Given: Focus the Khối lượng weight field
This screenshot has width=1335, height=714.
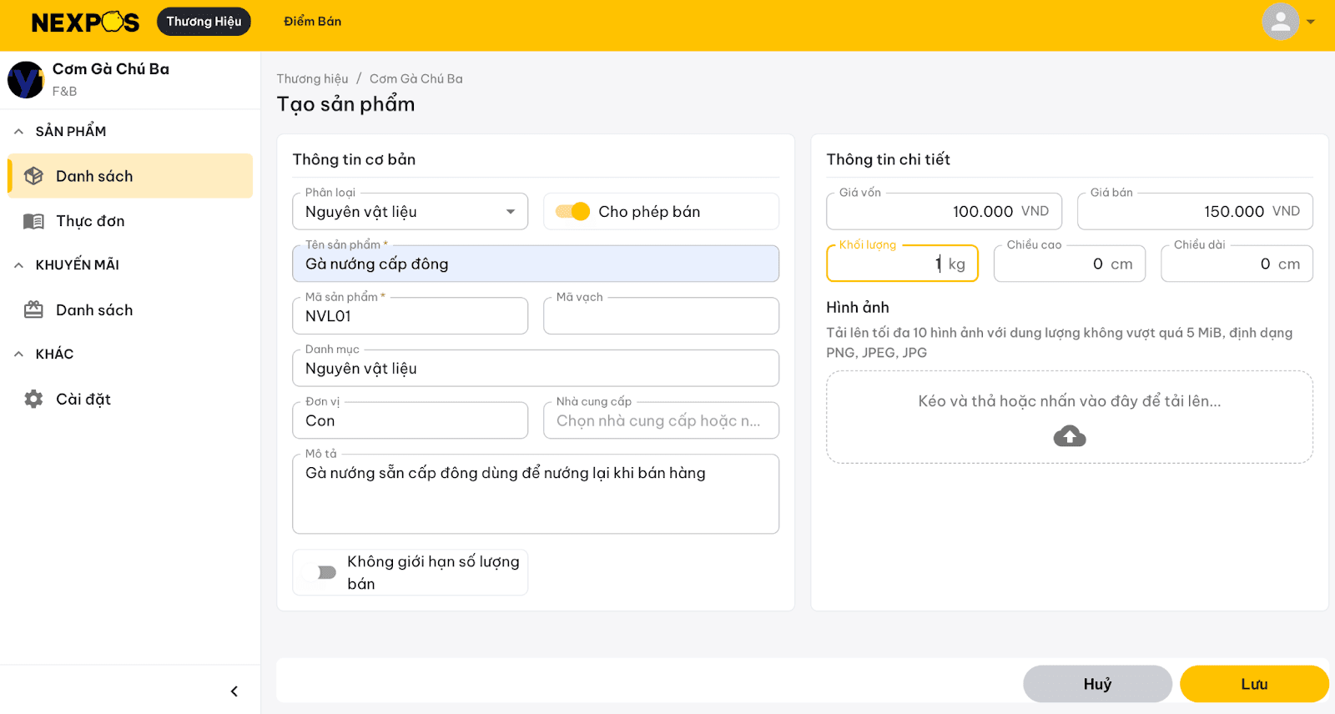Looking at the screenshot, I should click(x=902, y=264).
